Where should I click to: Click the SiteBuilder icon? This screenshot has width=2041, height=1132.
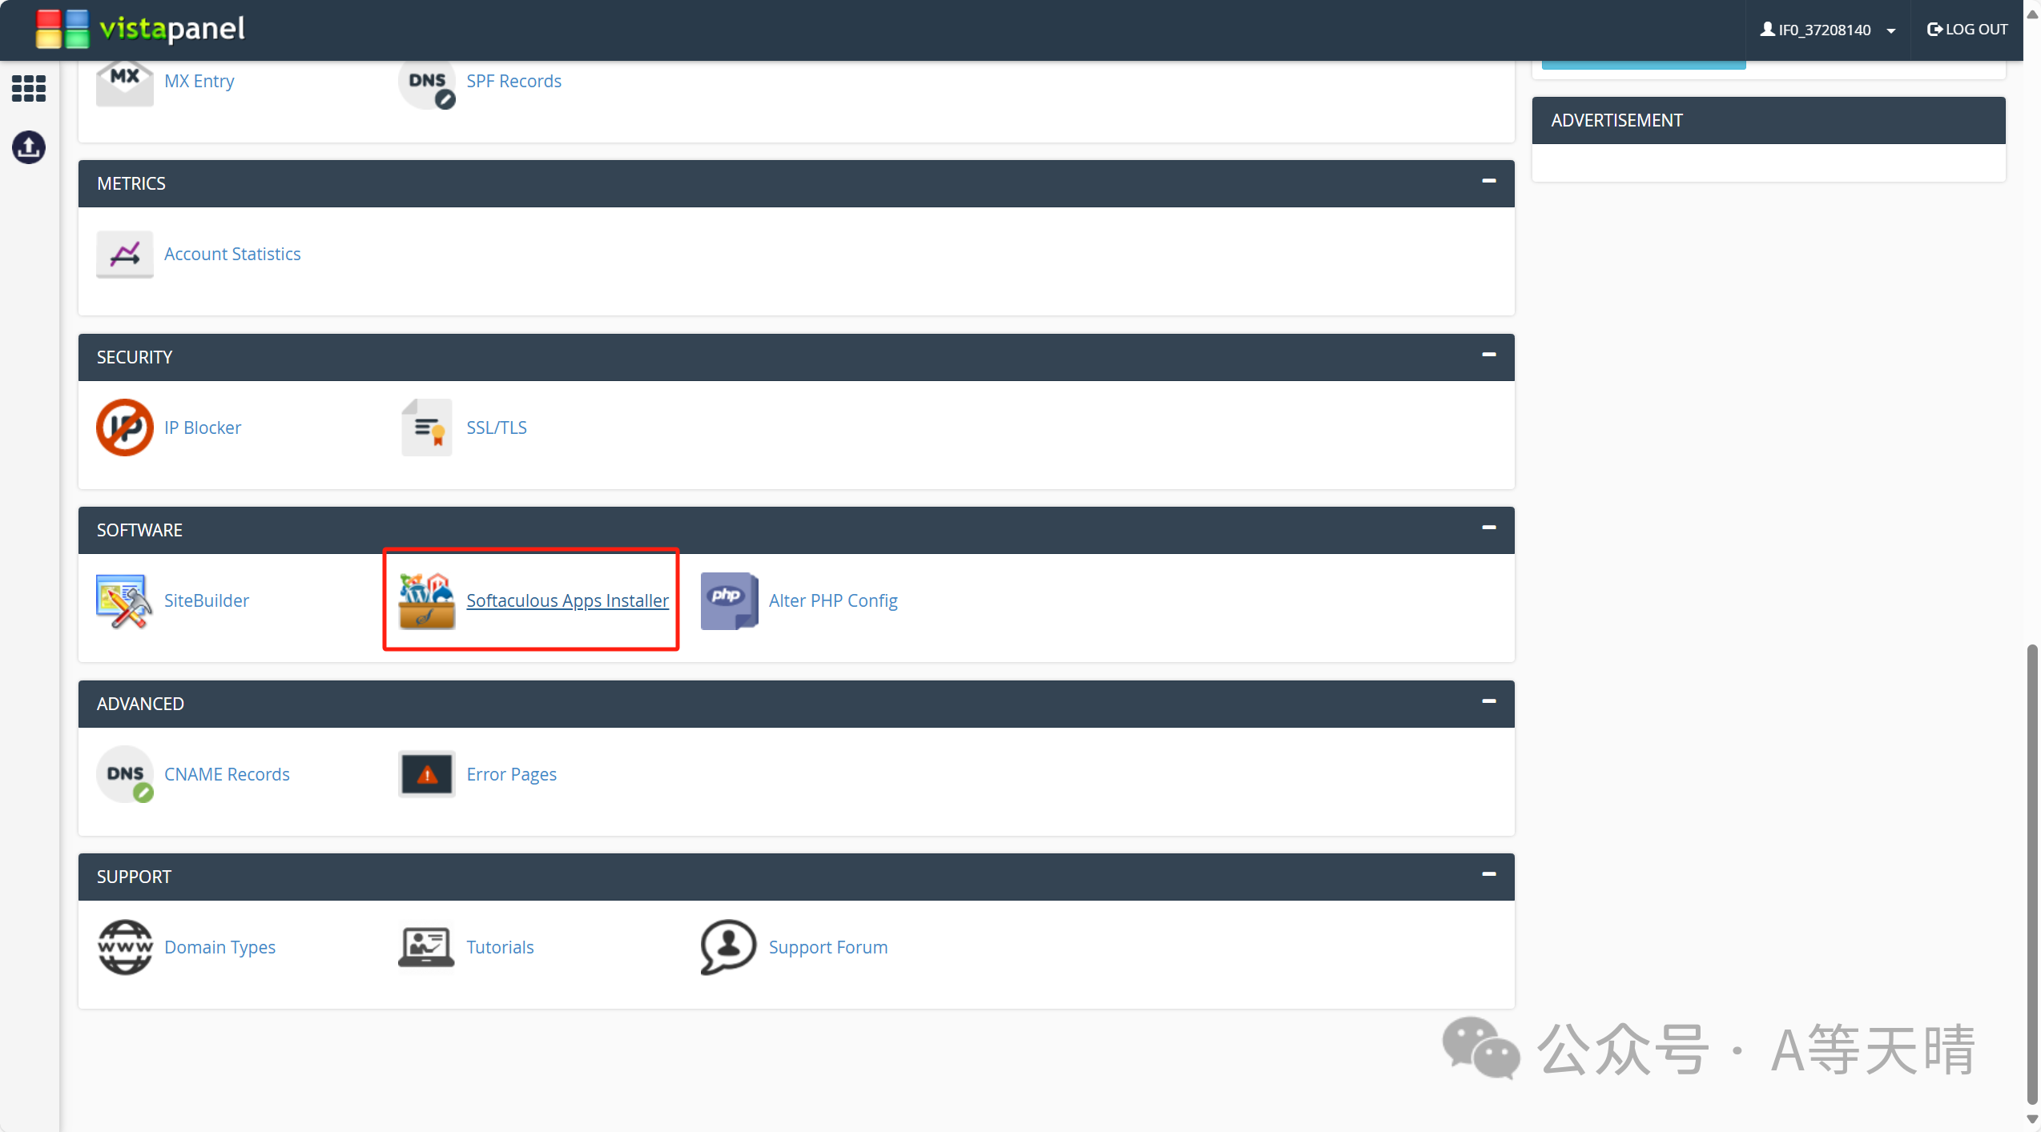pos(124,600)
